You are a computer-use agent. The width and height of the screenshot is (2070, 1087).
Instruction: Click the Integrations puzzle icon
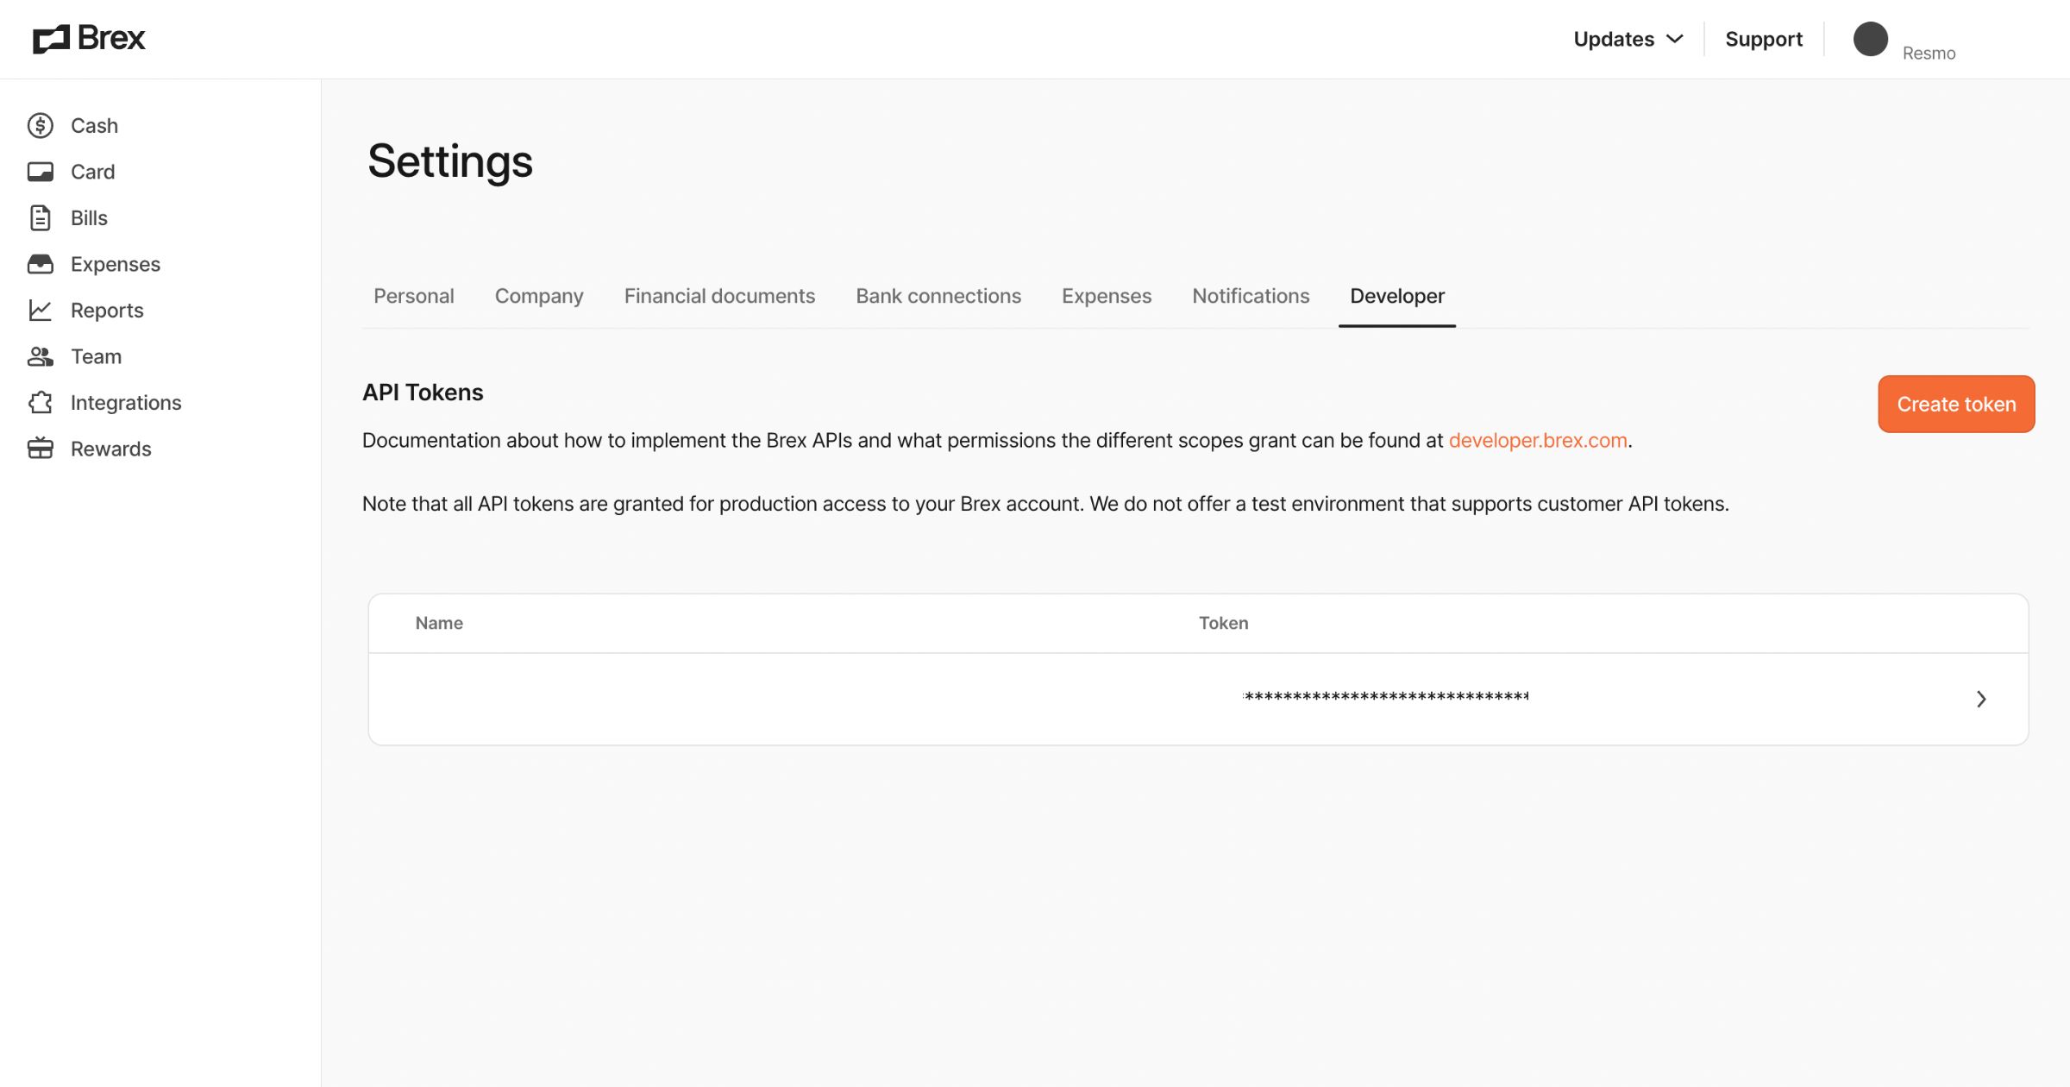(x=41, y=403)
